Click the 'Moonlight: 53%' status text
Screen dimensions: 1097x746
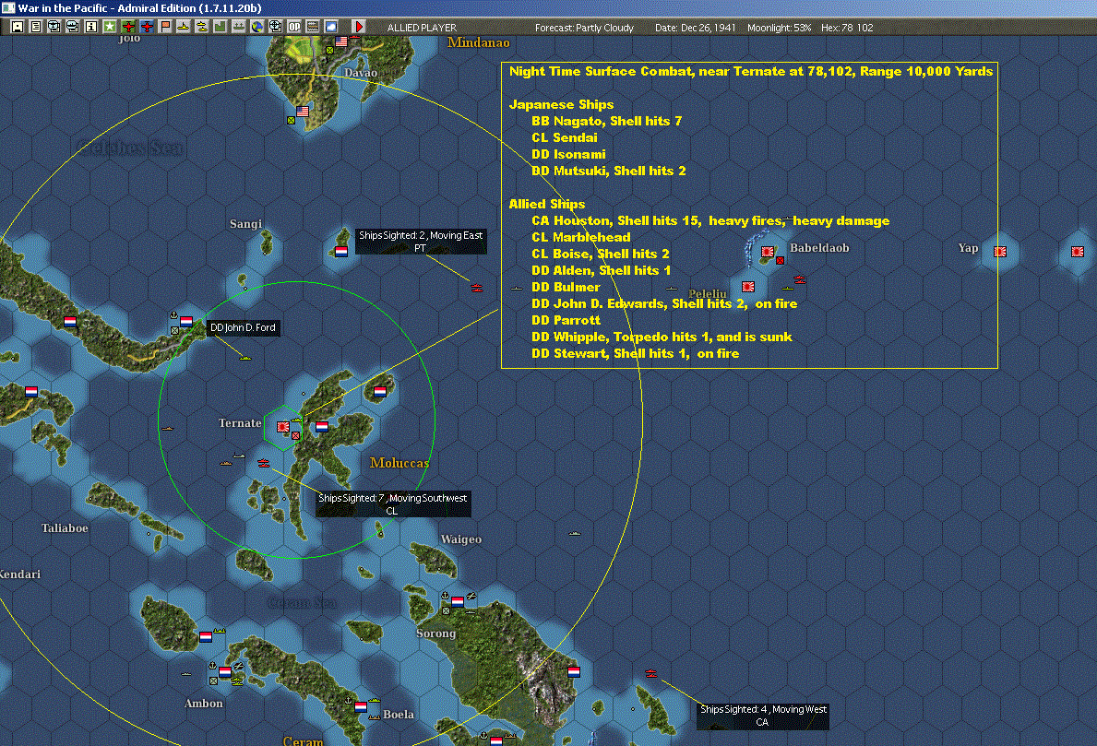click(x=779, y=28)
